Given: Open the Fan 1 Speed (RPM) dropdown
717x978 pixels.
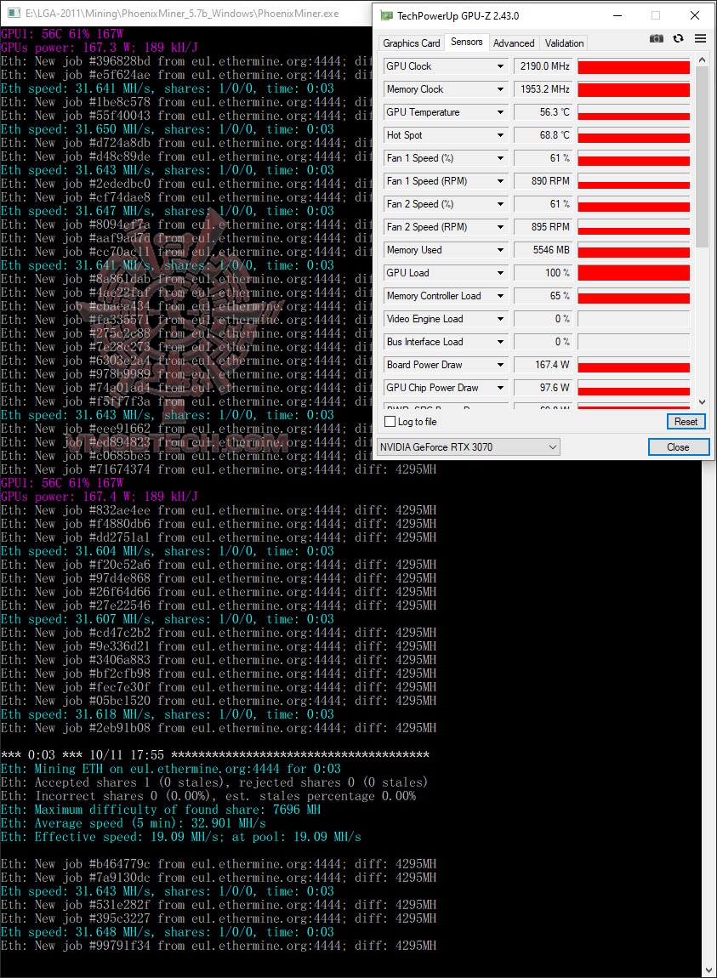Looking at the screenshot, I should (x=500, y=181).
